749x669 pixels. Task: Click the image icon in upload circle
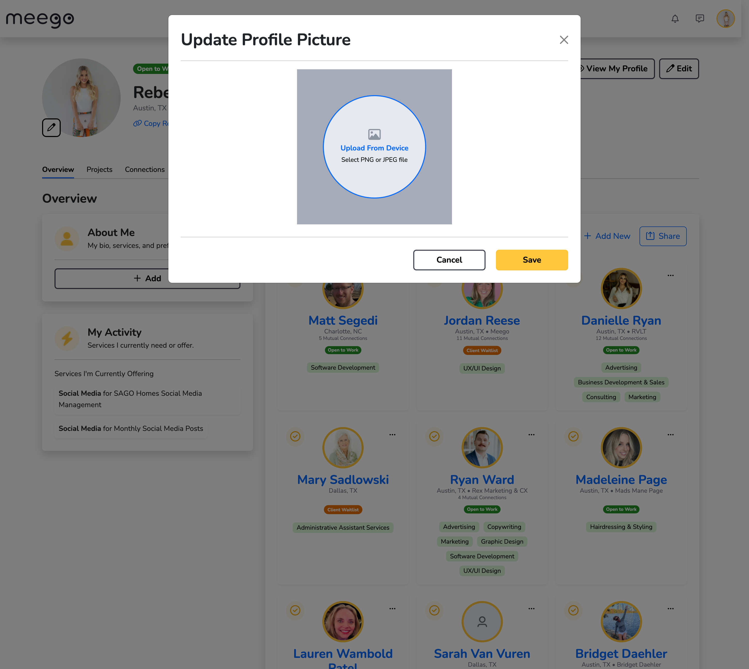pos(374,134)
